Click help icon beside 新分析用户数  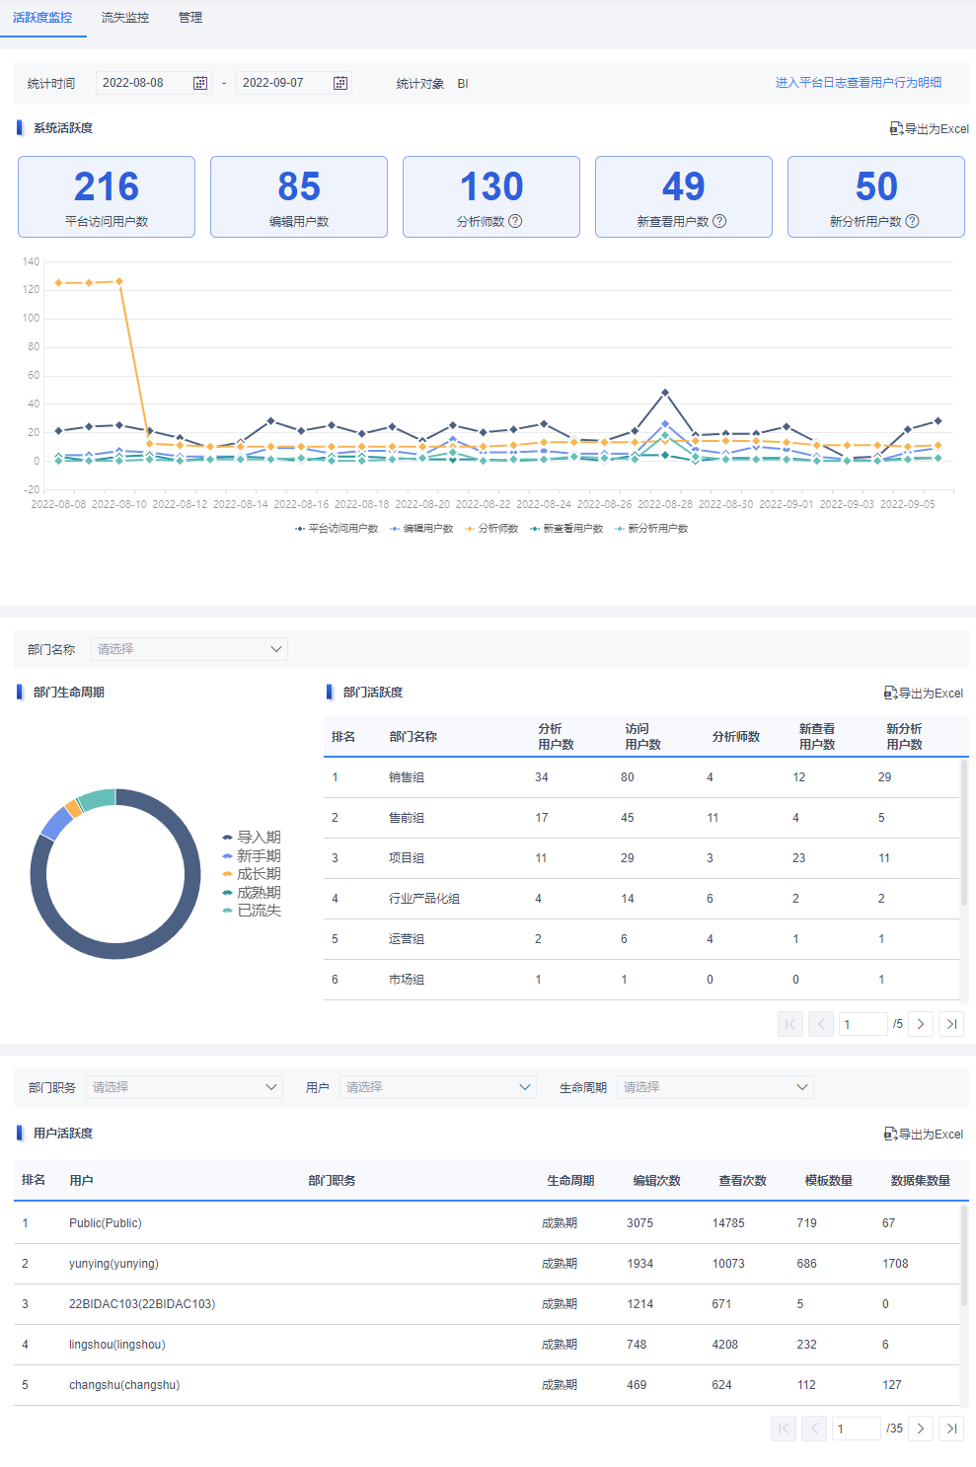pyautogui.click(x=912, y=221)
